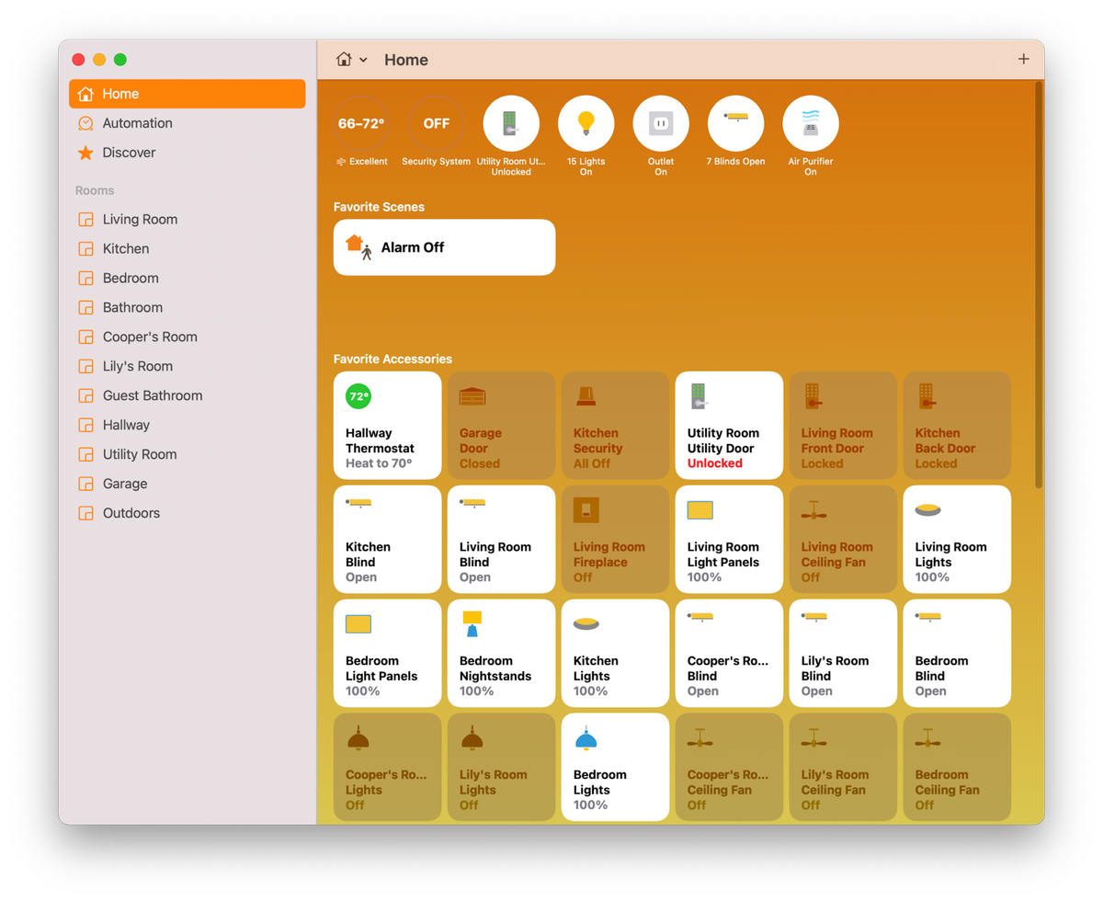The height and width of the screenshot is (902, 1103).
Task: Click the Hallway Thermostat 72° badge
Action: tap(358, 396)
